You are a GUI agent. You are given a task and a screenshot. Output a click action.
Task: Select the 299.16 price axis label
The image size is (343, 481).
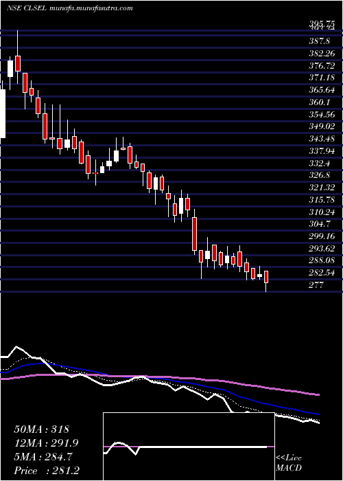(x=322, y=236)
